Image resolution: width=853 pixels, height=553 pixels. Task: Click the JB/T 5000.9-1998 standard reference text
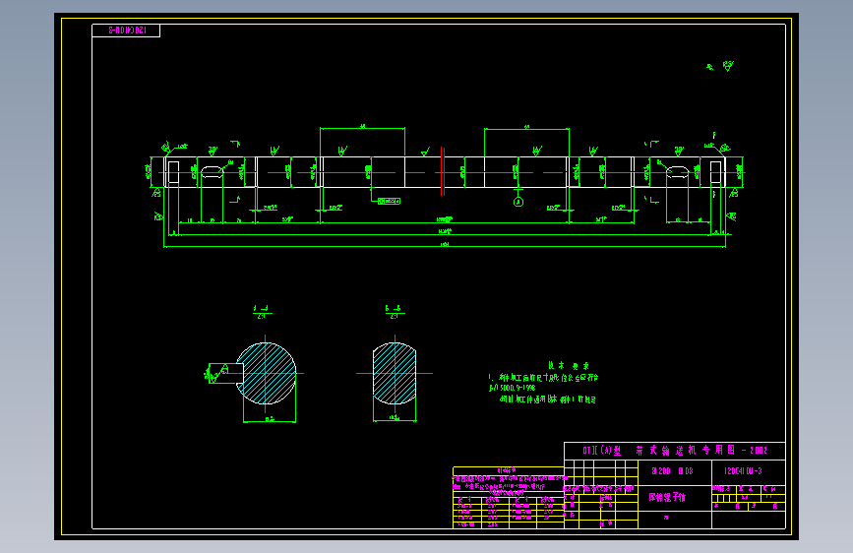click(x=512, y=388)
